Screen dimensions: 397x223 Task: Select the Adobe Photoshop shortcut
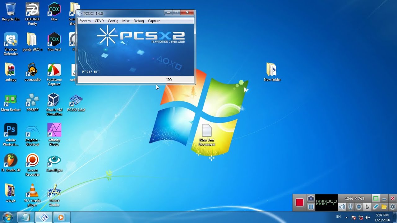coord(11,135)
